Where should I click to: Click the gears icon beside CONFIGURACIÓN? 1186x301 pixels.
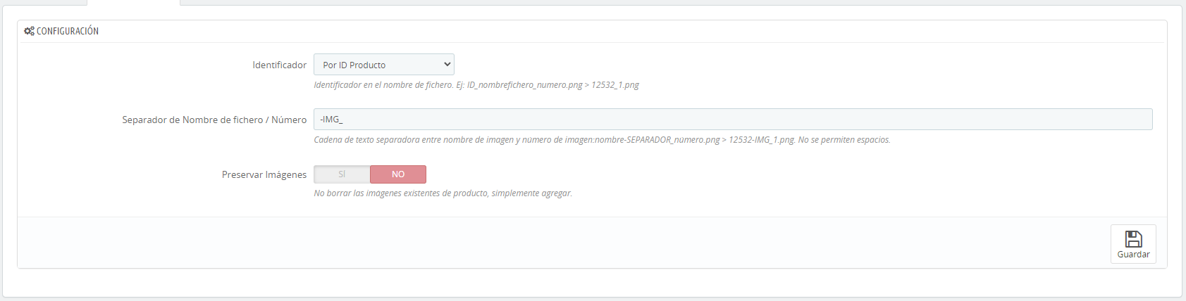pos(29,31)
